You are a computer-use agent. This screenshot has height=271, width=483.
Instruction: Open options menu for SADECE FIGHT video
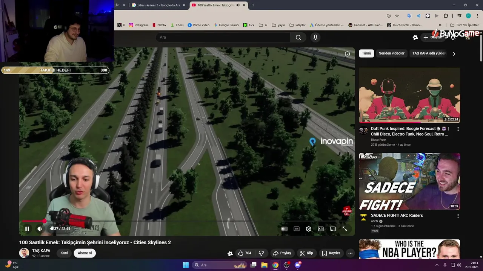(x=458, y=216)
